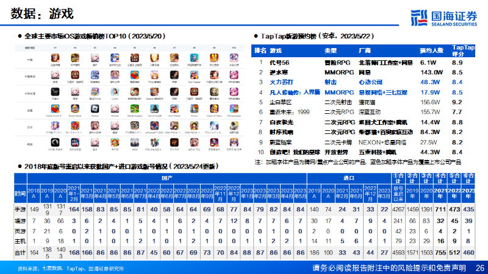Click the Candy Crush icon in the Hong Kong row

coord(134,75)
